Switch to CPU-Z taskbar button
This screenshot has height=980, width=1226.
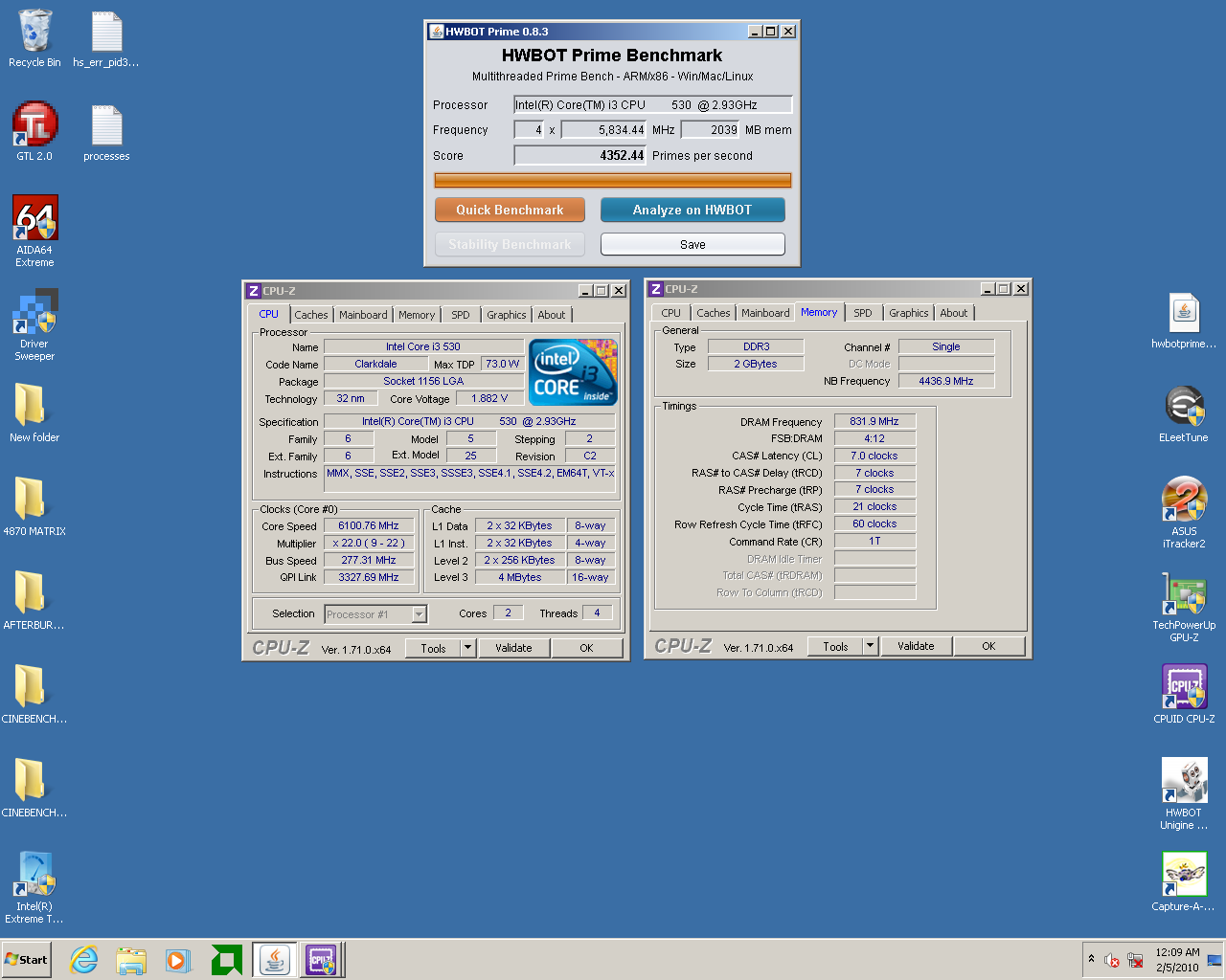pos(320,960)
